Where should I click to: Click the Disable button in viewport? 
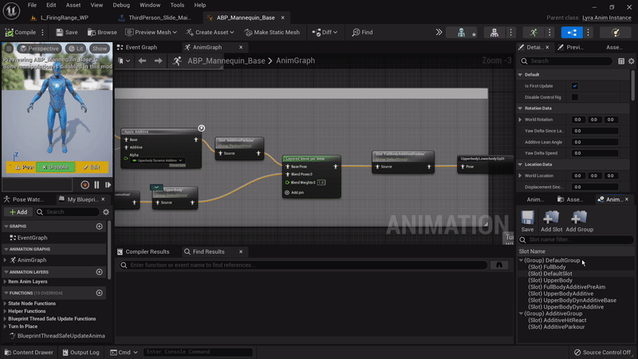point(55,168)
